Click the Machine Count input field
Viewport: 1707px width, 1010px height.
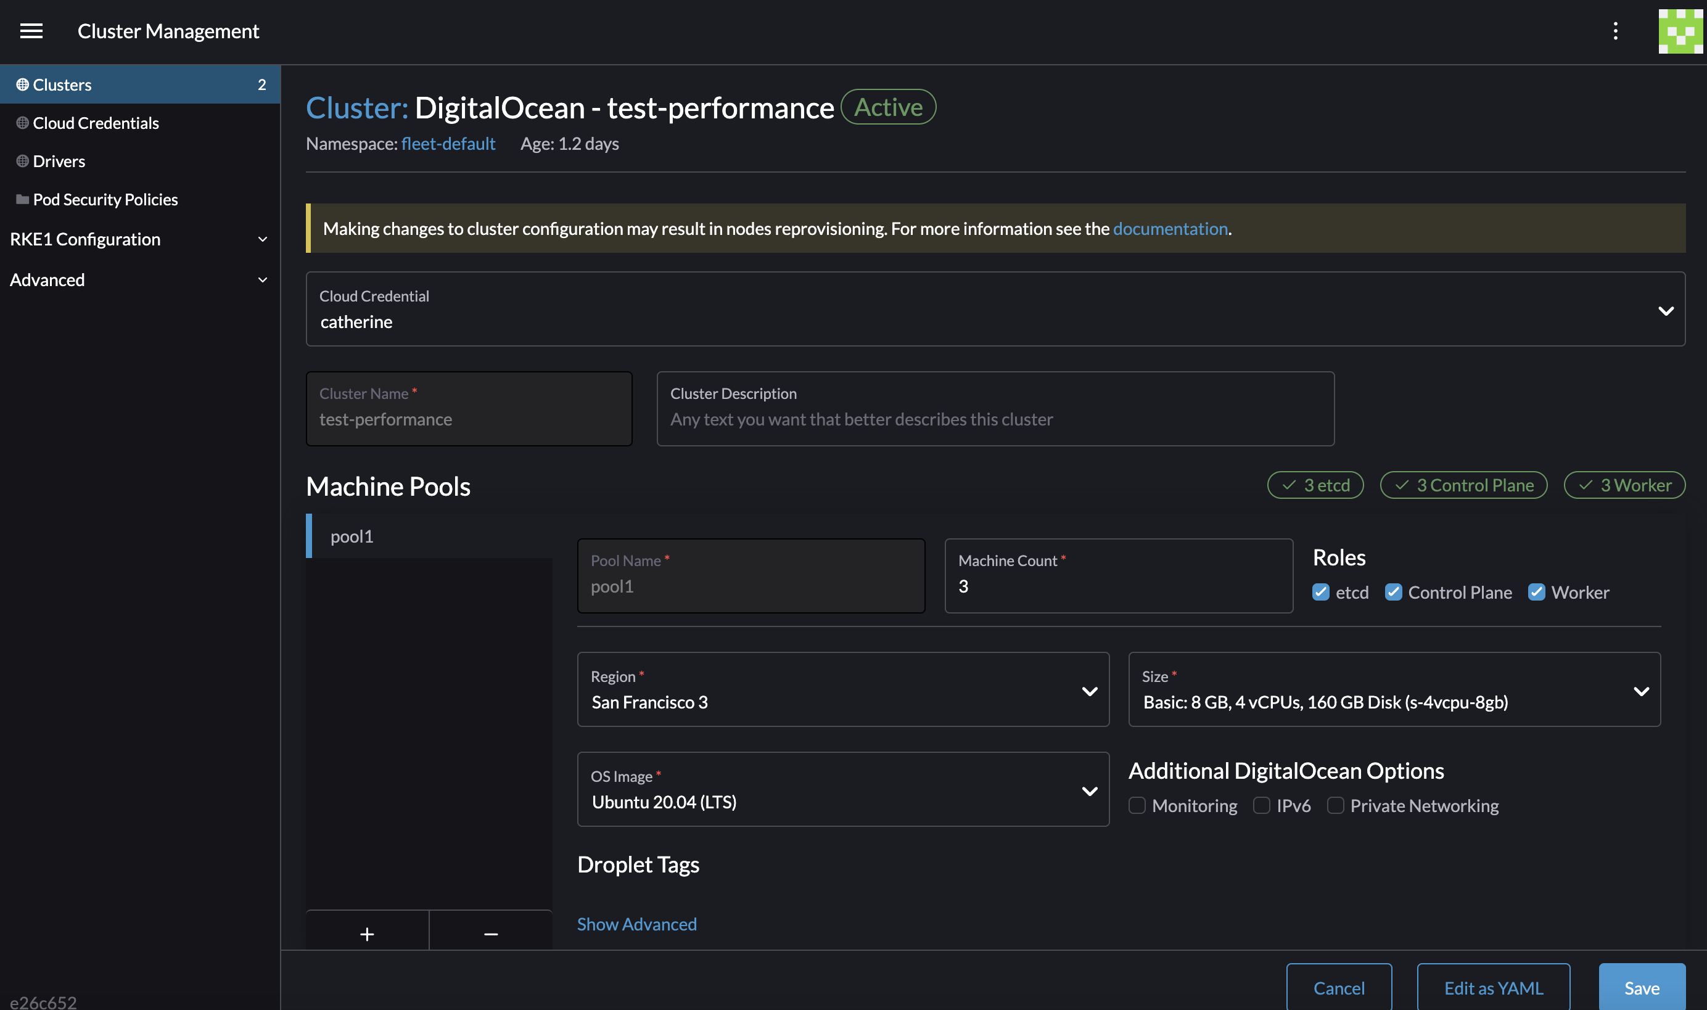[x=1117, y=586]
